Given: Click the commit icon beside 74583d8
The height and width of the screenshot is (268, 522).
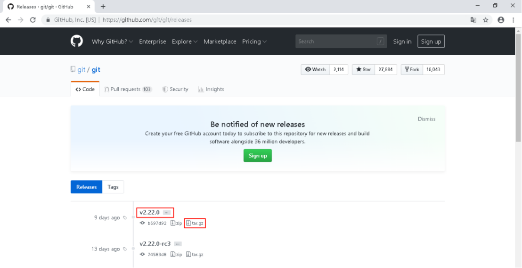Looking at the screenshot, I should (x=142, y=254).
